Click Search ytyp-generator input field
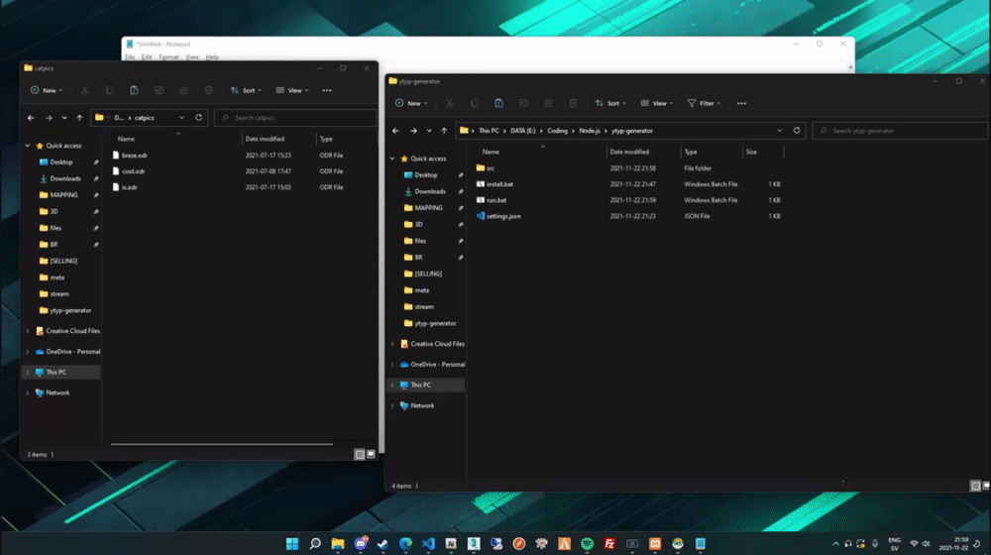The width and height of the screenshot is (991, 555). (900, 131)
